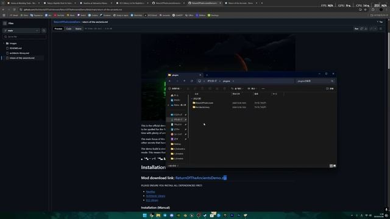Viewport: 390px width, 219px height.
Task: Open Windows Start menu
Action: pyautogui.click(x=145, y=215)
